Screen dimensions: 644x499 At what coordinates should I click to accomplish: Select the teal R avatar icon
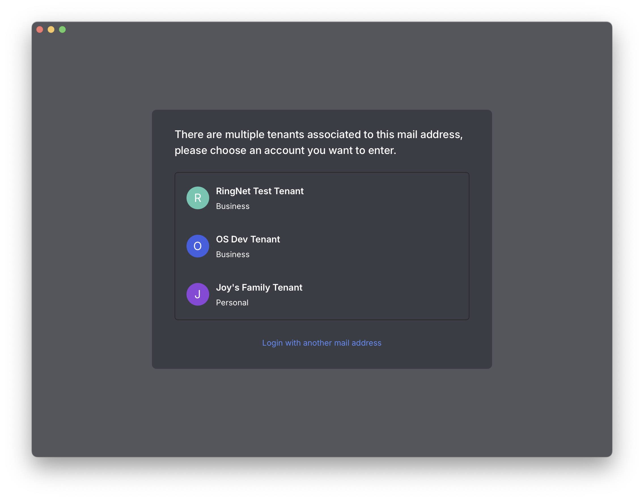(198, 198)
